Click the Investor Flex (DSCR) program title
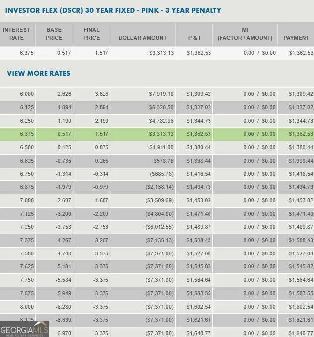This screenshot has height=337, width=314. pyautogui.click(x=113, y=10)
